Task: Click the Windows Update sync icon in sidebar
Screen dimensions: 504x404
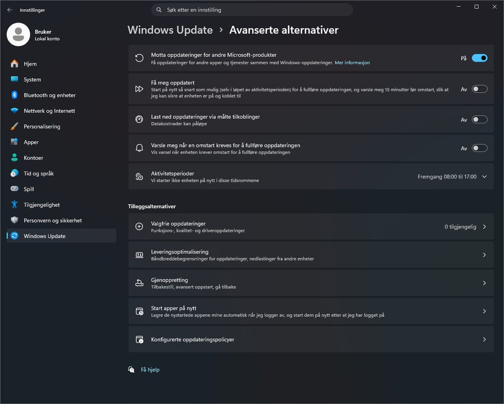Action: coord(15,236)
